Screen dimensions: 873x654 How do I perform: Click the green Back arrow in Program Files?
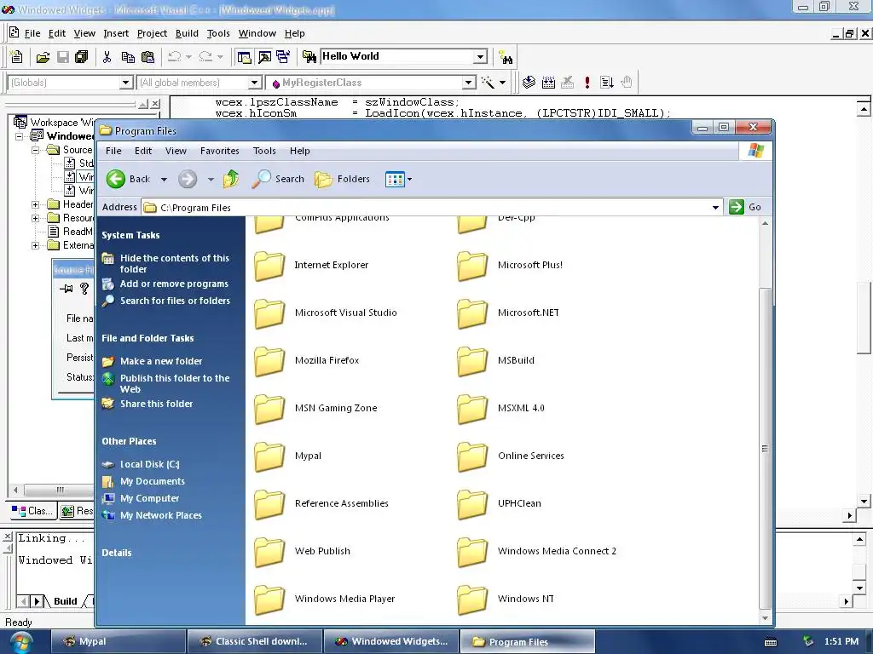pyautogui.click(x=116, y=179)
